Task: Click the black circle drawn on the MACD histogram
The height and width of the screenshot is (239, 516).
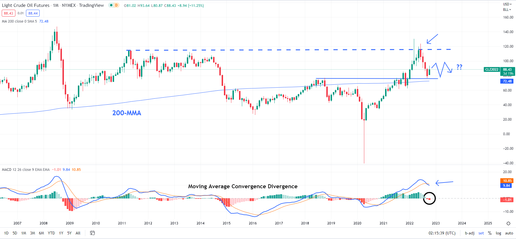Action: [x=429, y=198]
